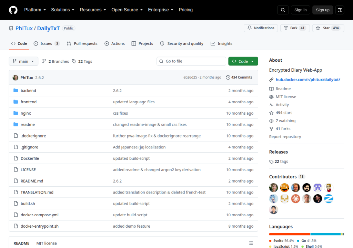Click the file icon beside Dockerfile

16,158
